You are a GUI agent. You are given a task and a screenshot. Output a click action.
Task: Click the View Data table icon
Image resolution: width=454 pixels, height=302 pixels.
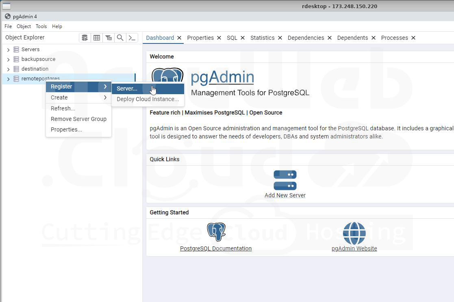click(97, 38)
